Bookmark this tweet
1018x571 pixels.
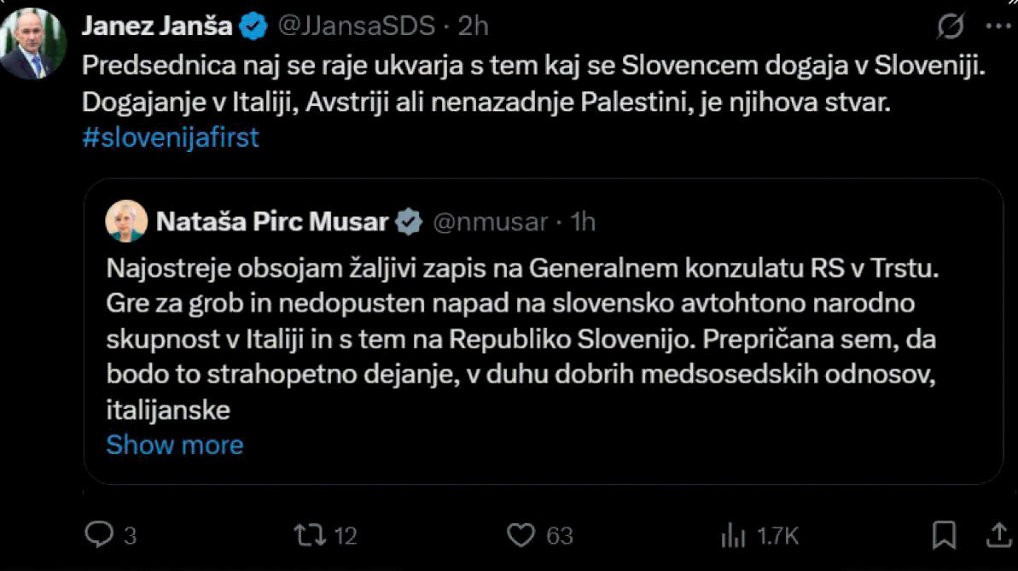click(944, 535)
